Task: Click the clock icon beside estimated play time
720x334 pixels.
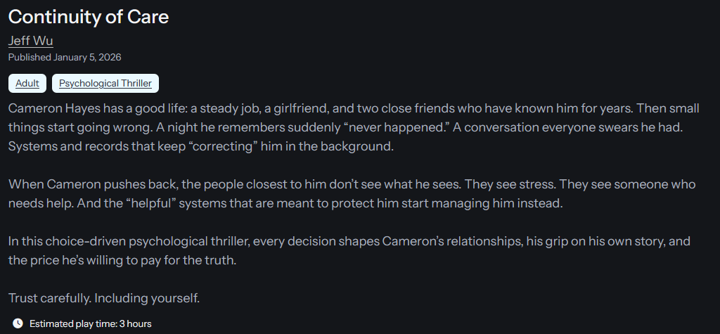Action: coord(18,323)
